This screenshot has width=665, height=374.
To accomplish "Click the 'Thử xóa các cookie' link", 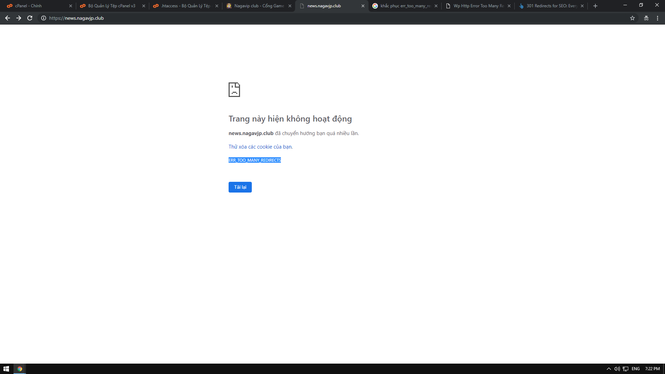I will point(260,147).
